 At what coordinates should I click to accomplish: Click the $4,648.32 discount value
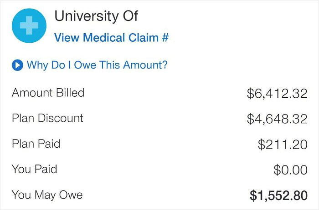click(277, 119)
